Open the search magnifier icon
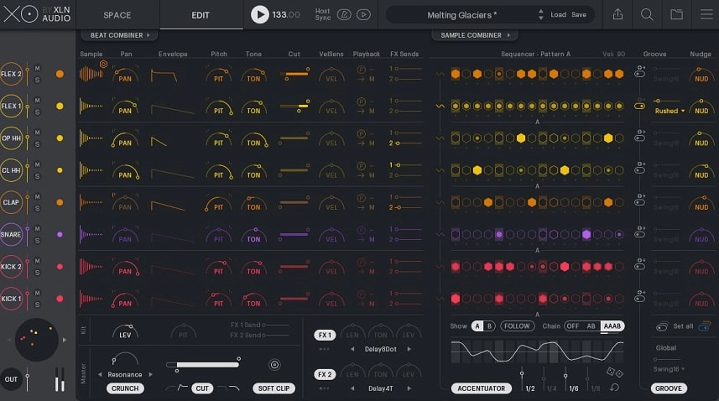The width and height of the screenshot is (719, 401). pos(647,14)
